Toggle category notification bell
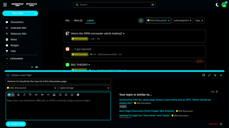229x128 pixels. point(141,20)
